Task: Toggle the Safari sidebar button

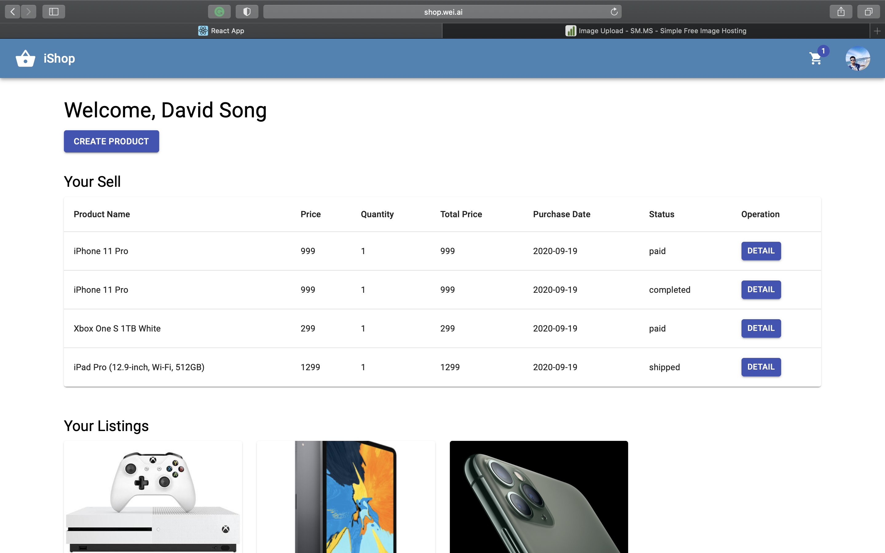Action: click(x=54, y=12)
